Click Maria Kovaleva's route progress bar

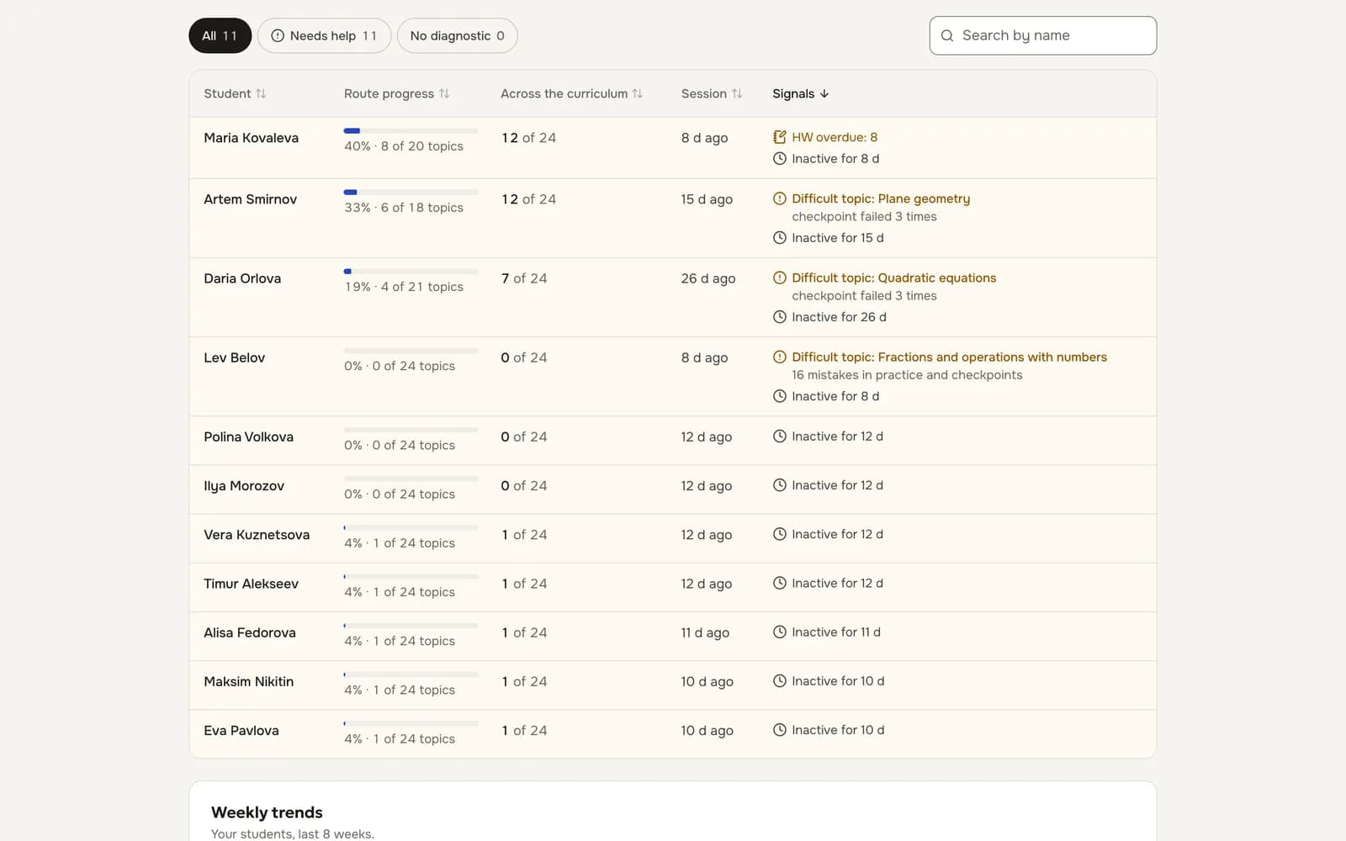pos(411,130)
